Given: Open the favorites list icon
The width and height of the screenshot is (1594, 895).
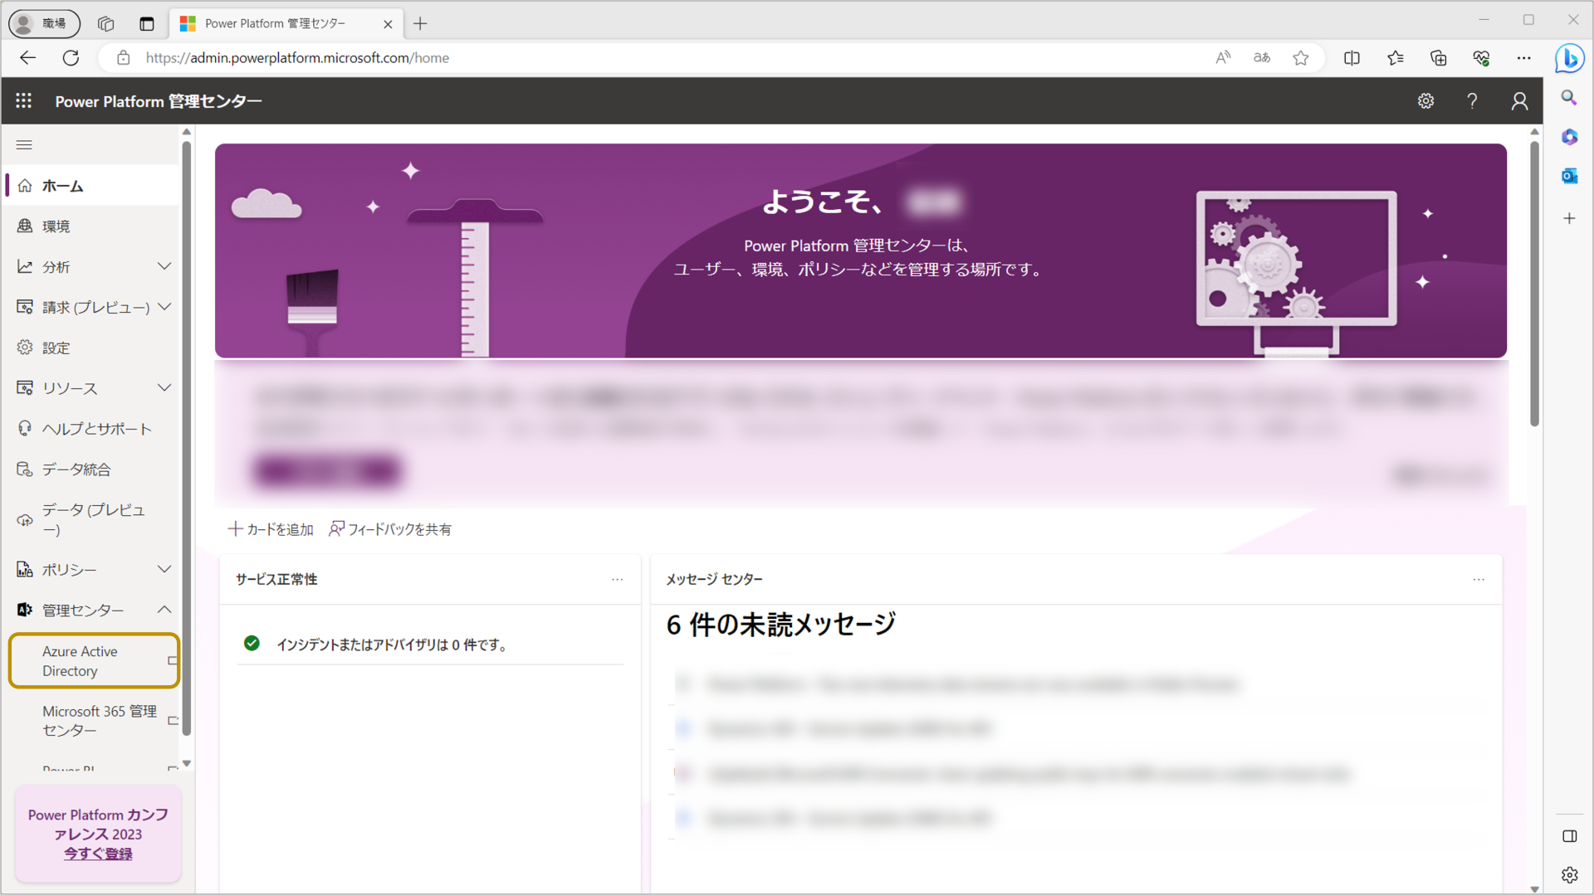Looking at the screenshot, I should pos(1395,57).
